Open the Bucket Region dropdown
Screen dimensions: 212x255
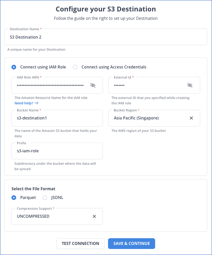154,118
